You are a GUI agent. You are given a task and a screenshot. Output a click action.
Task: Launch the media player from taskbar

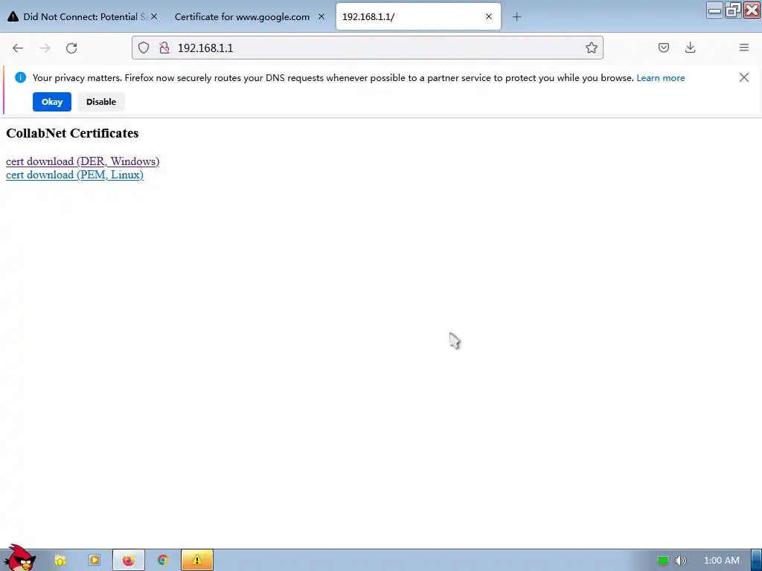pyautogui.click(x=95, y=561)
